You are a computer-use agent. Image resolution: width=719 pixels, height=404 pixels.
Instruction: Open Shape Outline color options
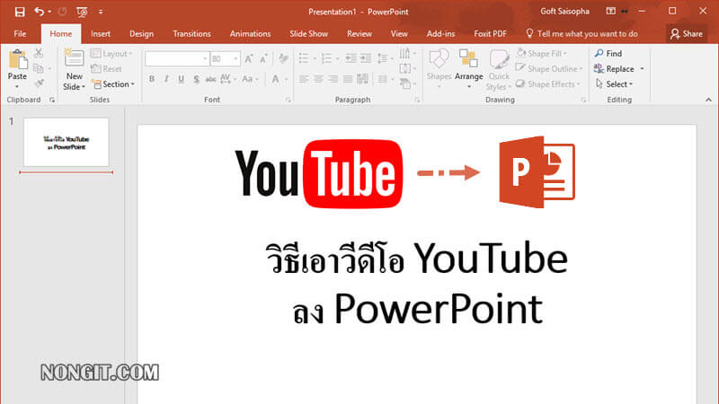point(548,69)
